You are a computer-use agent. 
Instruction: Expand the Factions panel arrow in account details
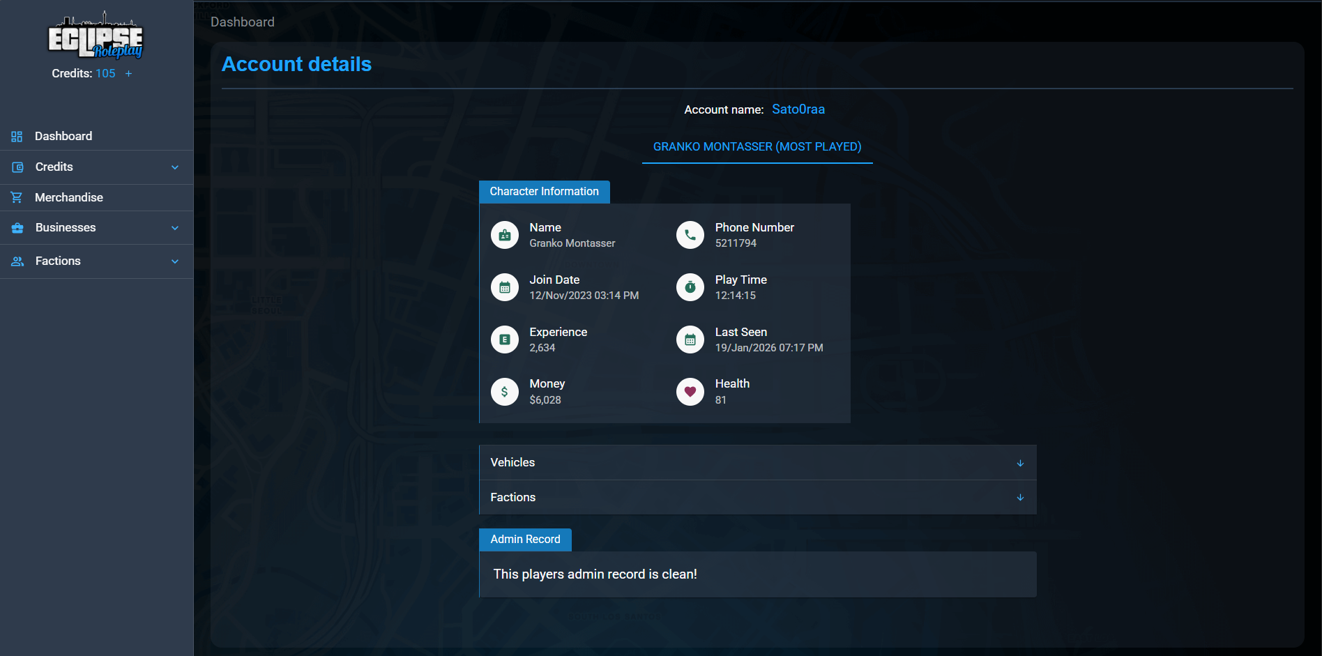point(1020,498)
